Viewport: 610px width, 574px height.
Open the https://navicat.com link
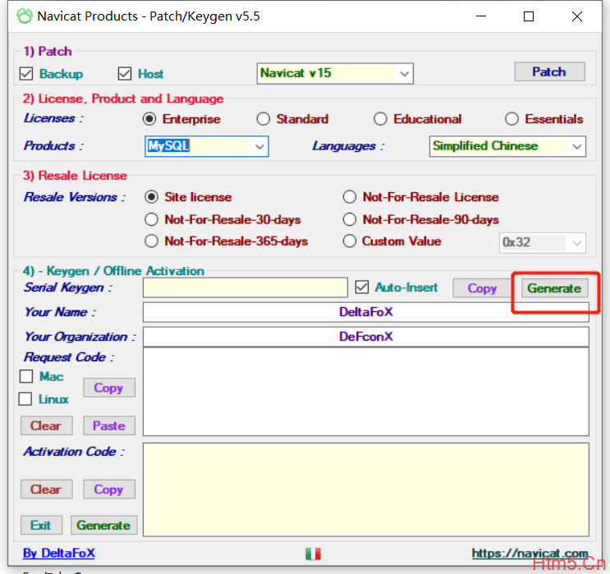pos(530,553)
